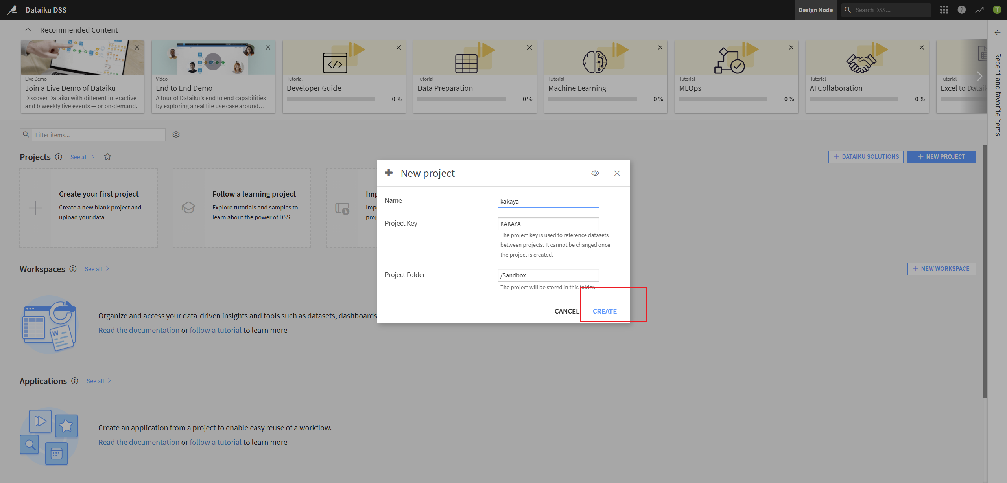Click the Applications illustration image

[49, 437]
